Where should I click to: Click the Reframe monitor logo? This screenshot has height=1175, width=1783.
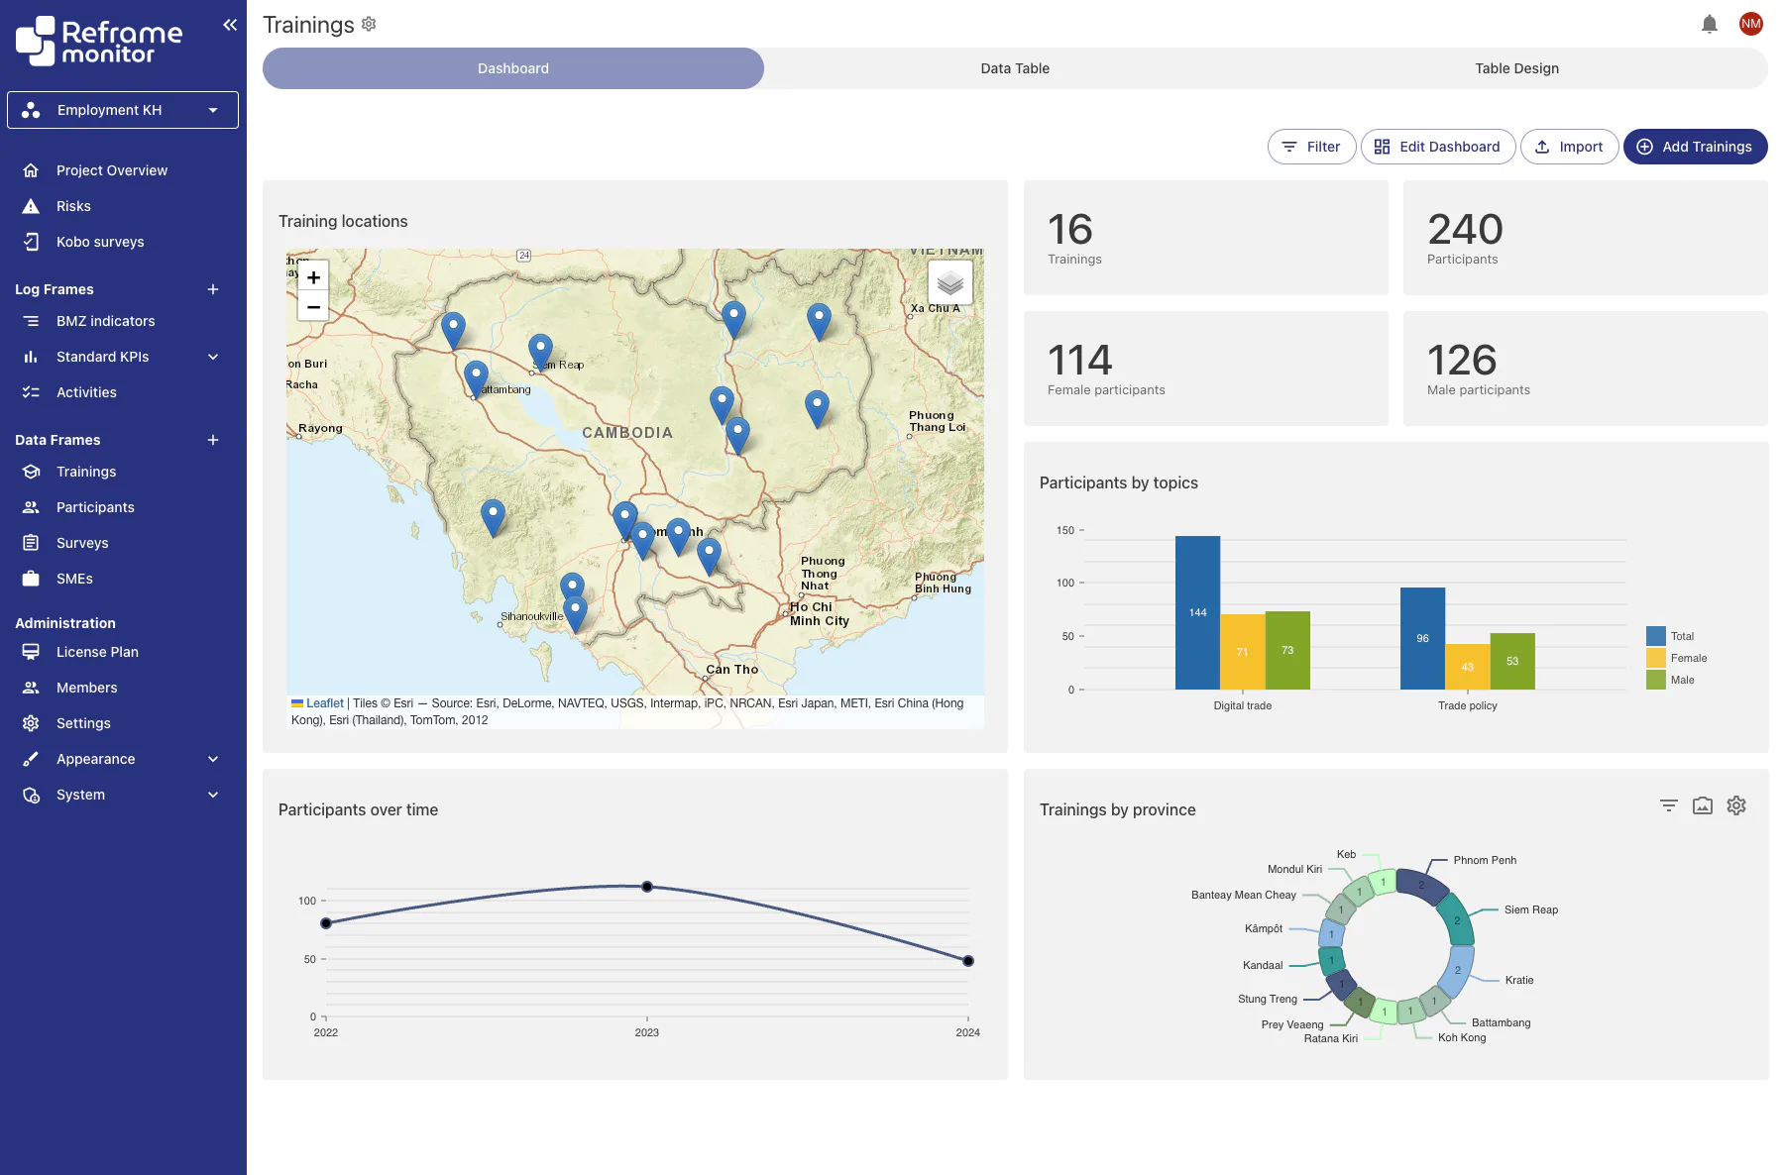coord(99,42)
